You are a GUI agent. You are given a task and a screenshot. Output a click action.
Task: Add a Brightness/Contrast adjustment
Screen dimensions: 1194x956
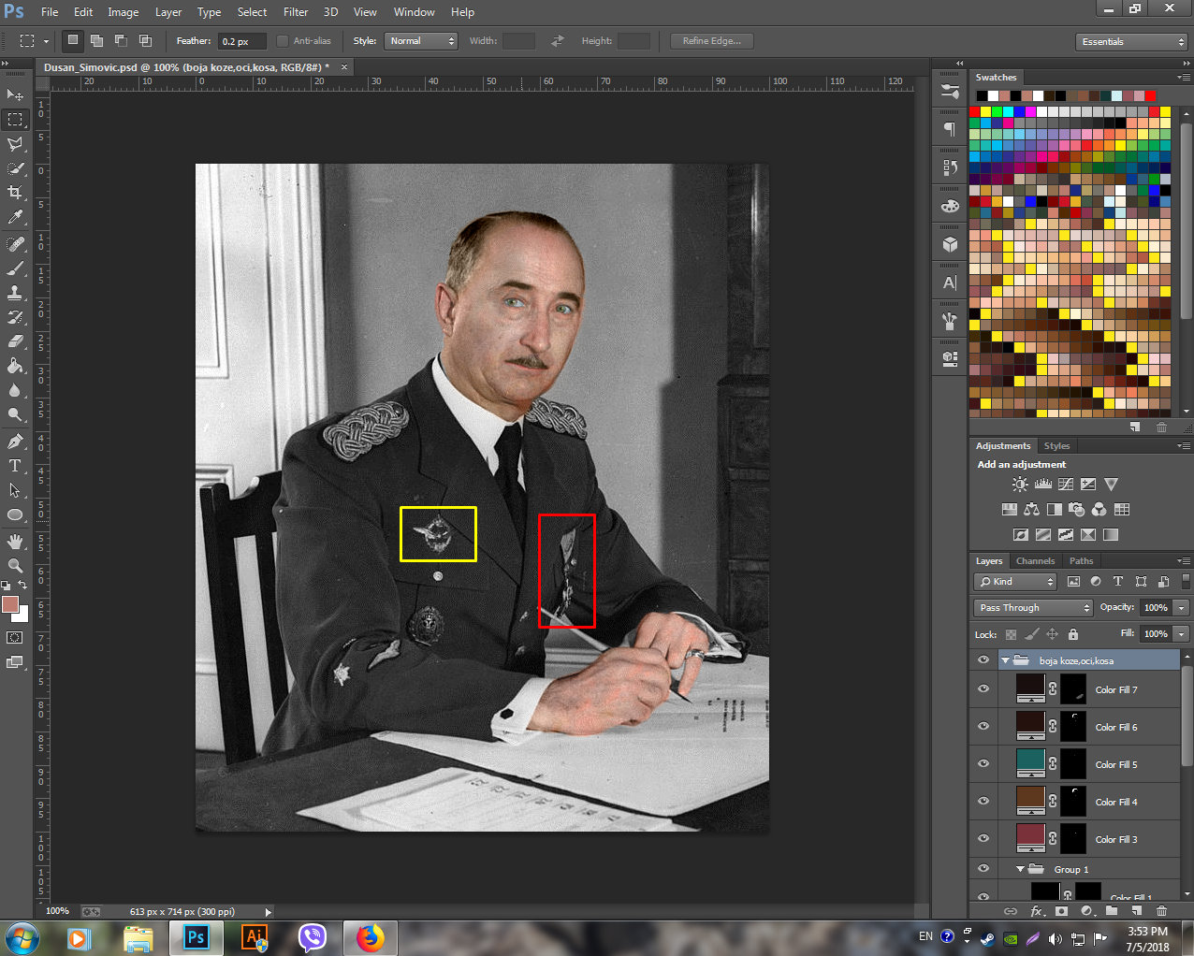coord(1020,485)
